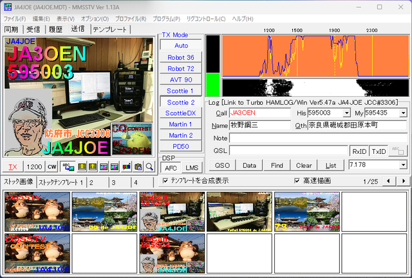Select PD50 TX mode
Screen dimensions: 412x278
point(181,146)
